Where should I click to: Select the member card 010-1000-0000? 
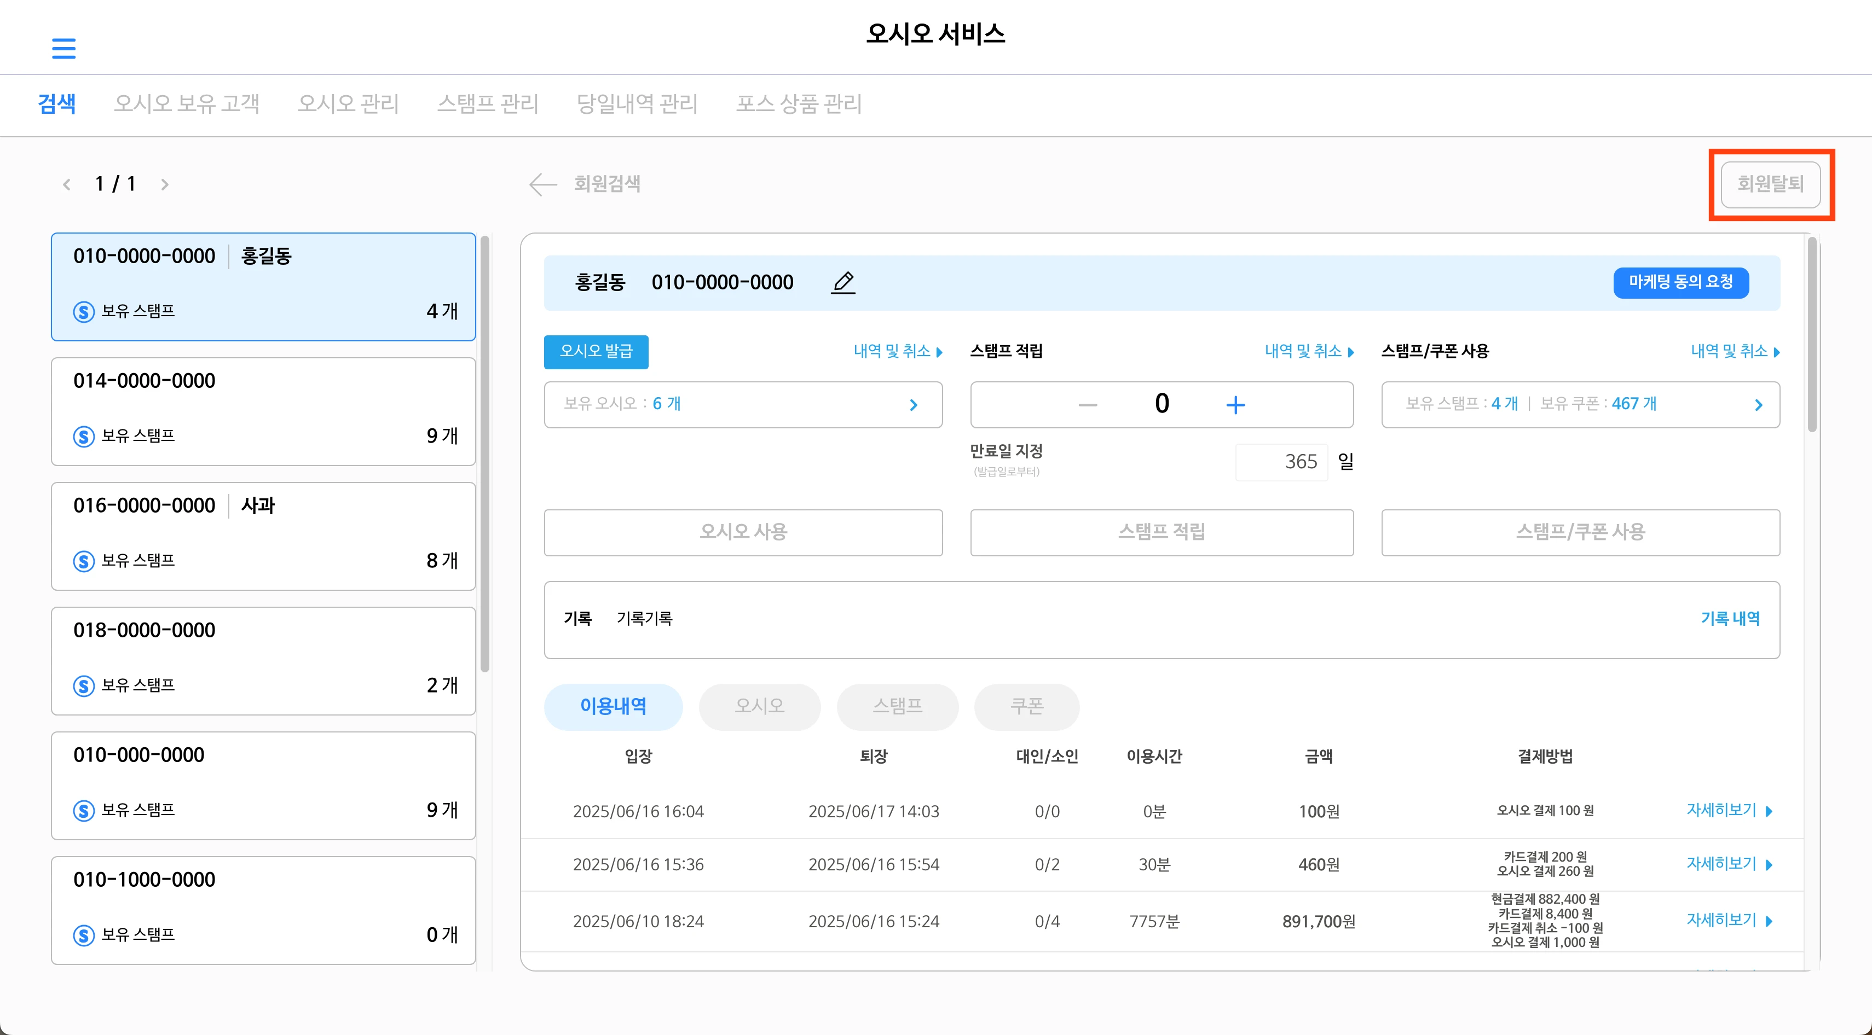pyautogui.click(x=263, y=911)
